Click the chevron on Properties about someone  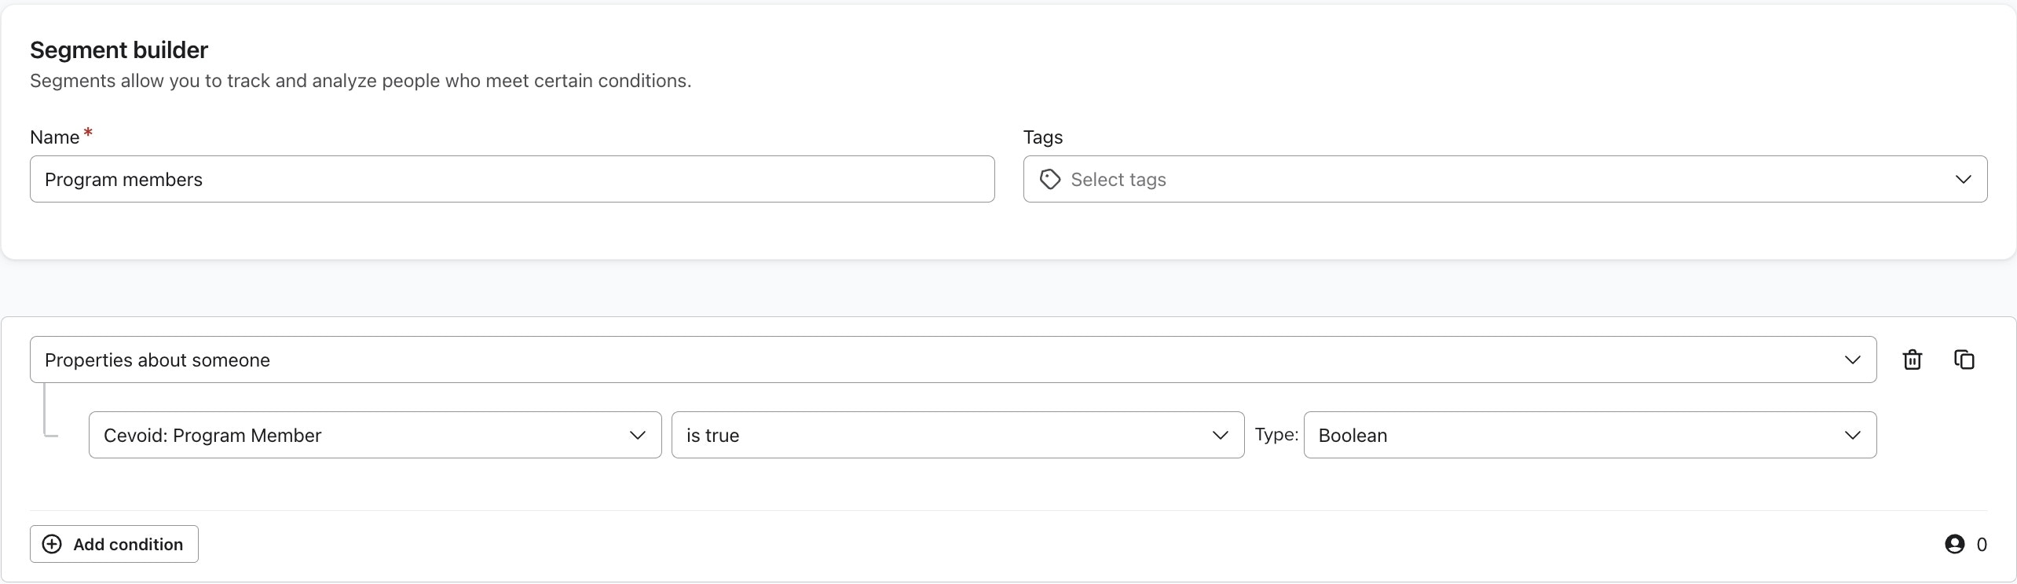1853,360
